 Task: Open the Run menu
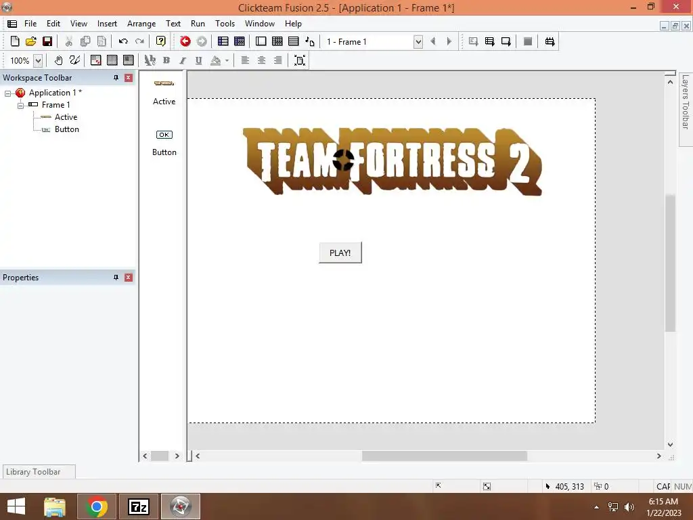click(x=198, y=24)
